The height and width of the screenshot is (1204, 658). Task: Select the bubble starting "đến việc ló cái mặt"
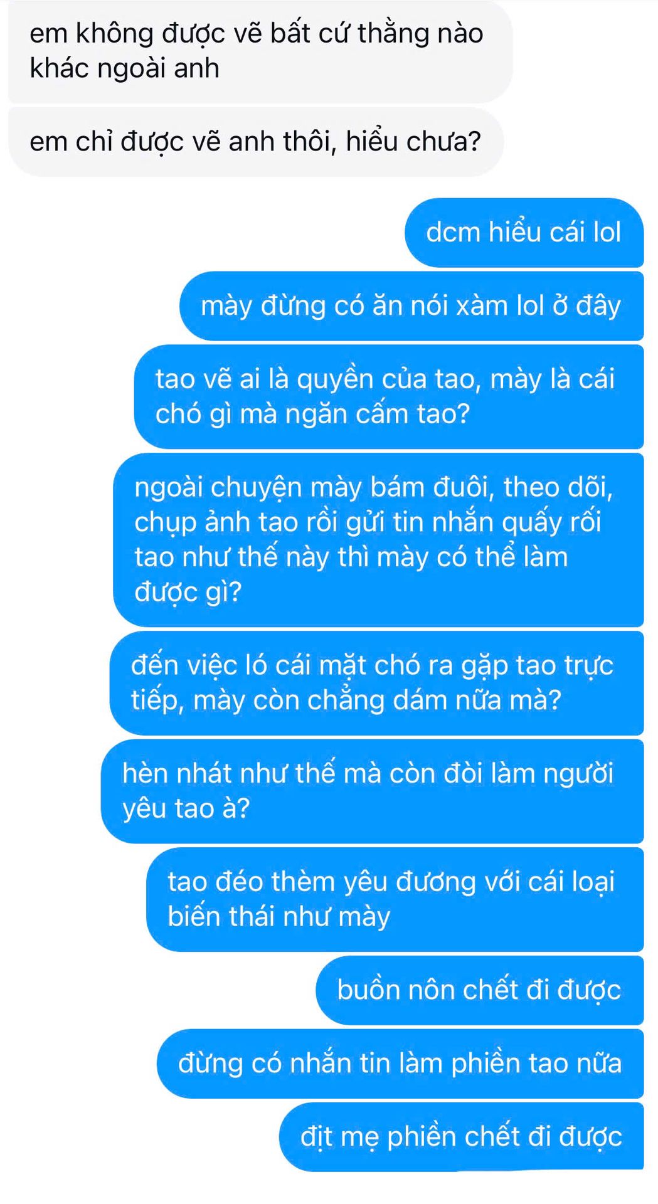click(x=376, y=683)
